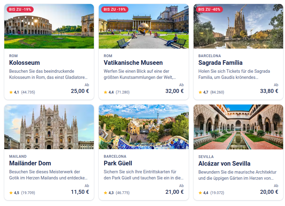Click the 'BIS ZU -19%' badge on the Kolosseum image

(21, 9)
